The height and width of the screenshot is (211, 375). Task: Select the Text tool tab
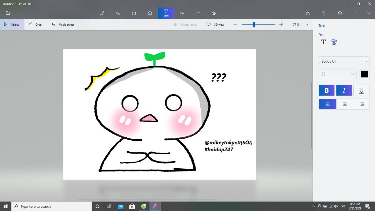[166, 13]
